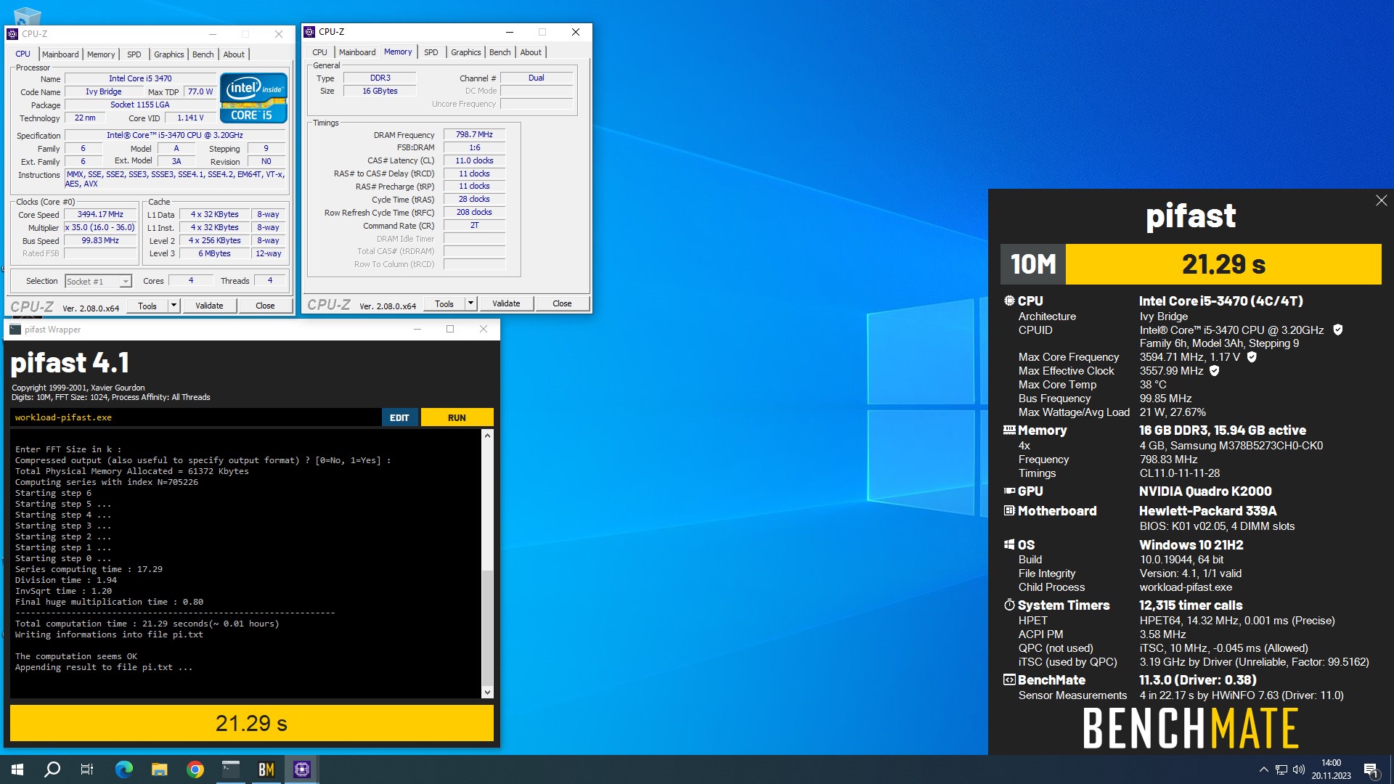Click CPU-Z app icon in Memory window title
1394x784 pixels.
309,32
